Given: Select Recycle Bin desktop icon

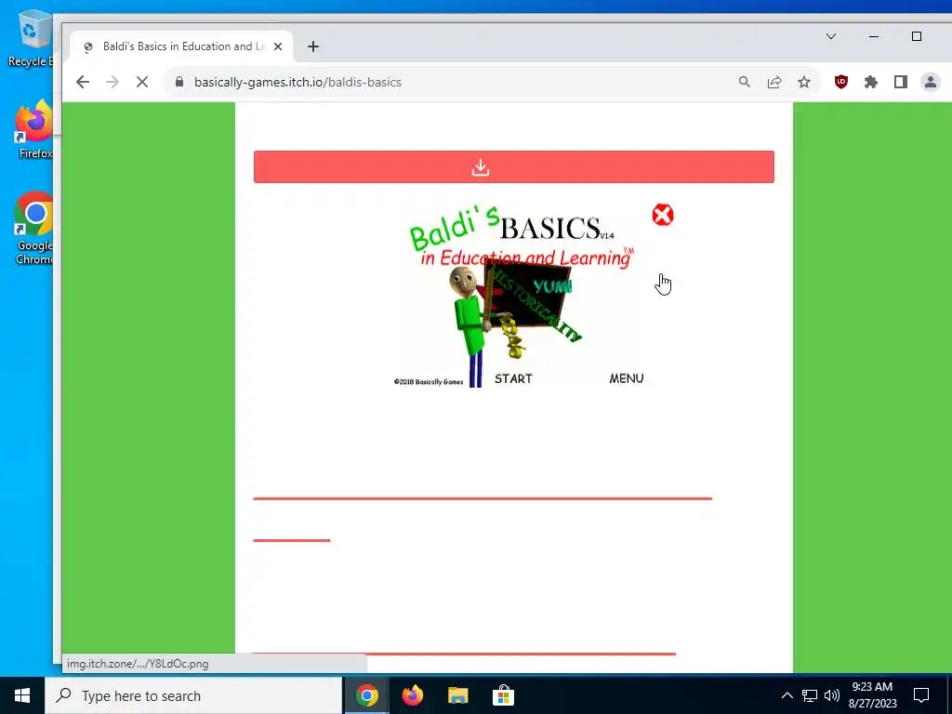Looking at the screenshot, I should point(31,38).
